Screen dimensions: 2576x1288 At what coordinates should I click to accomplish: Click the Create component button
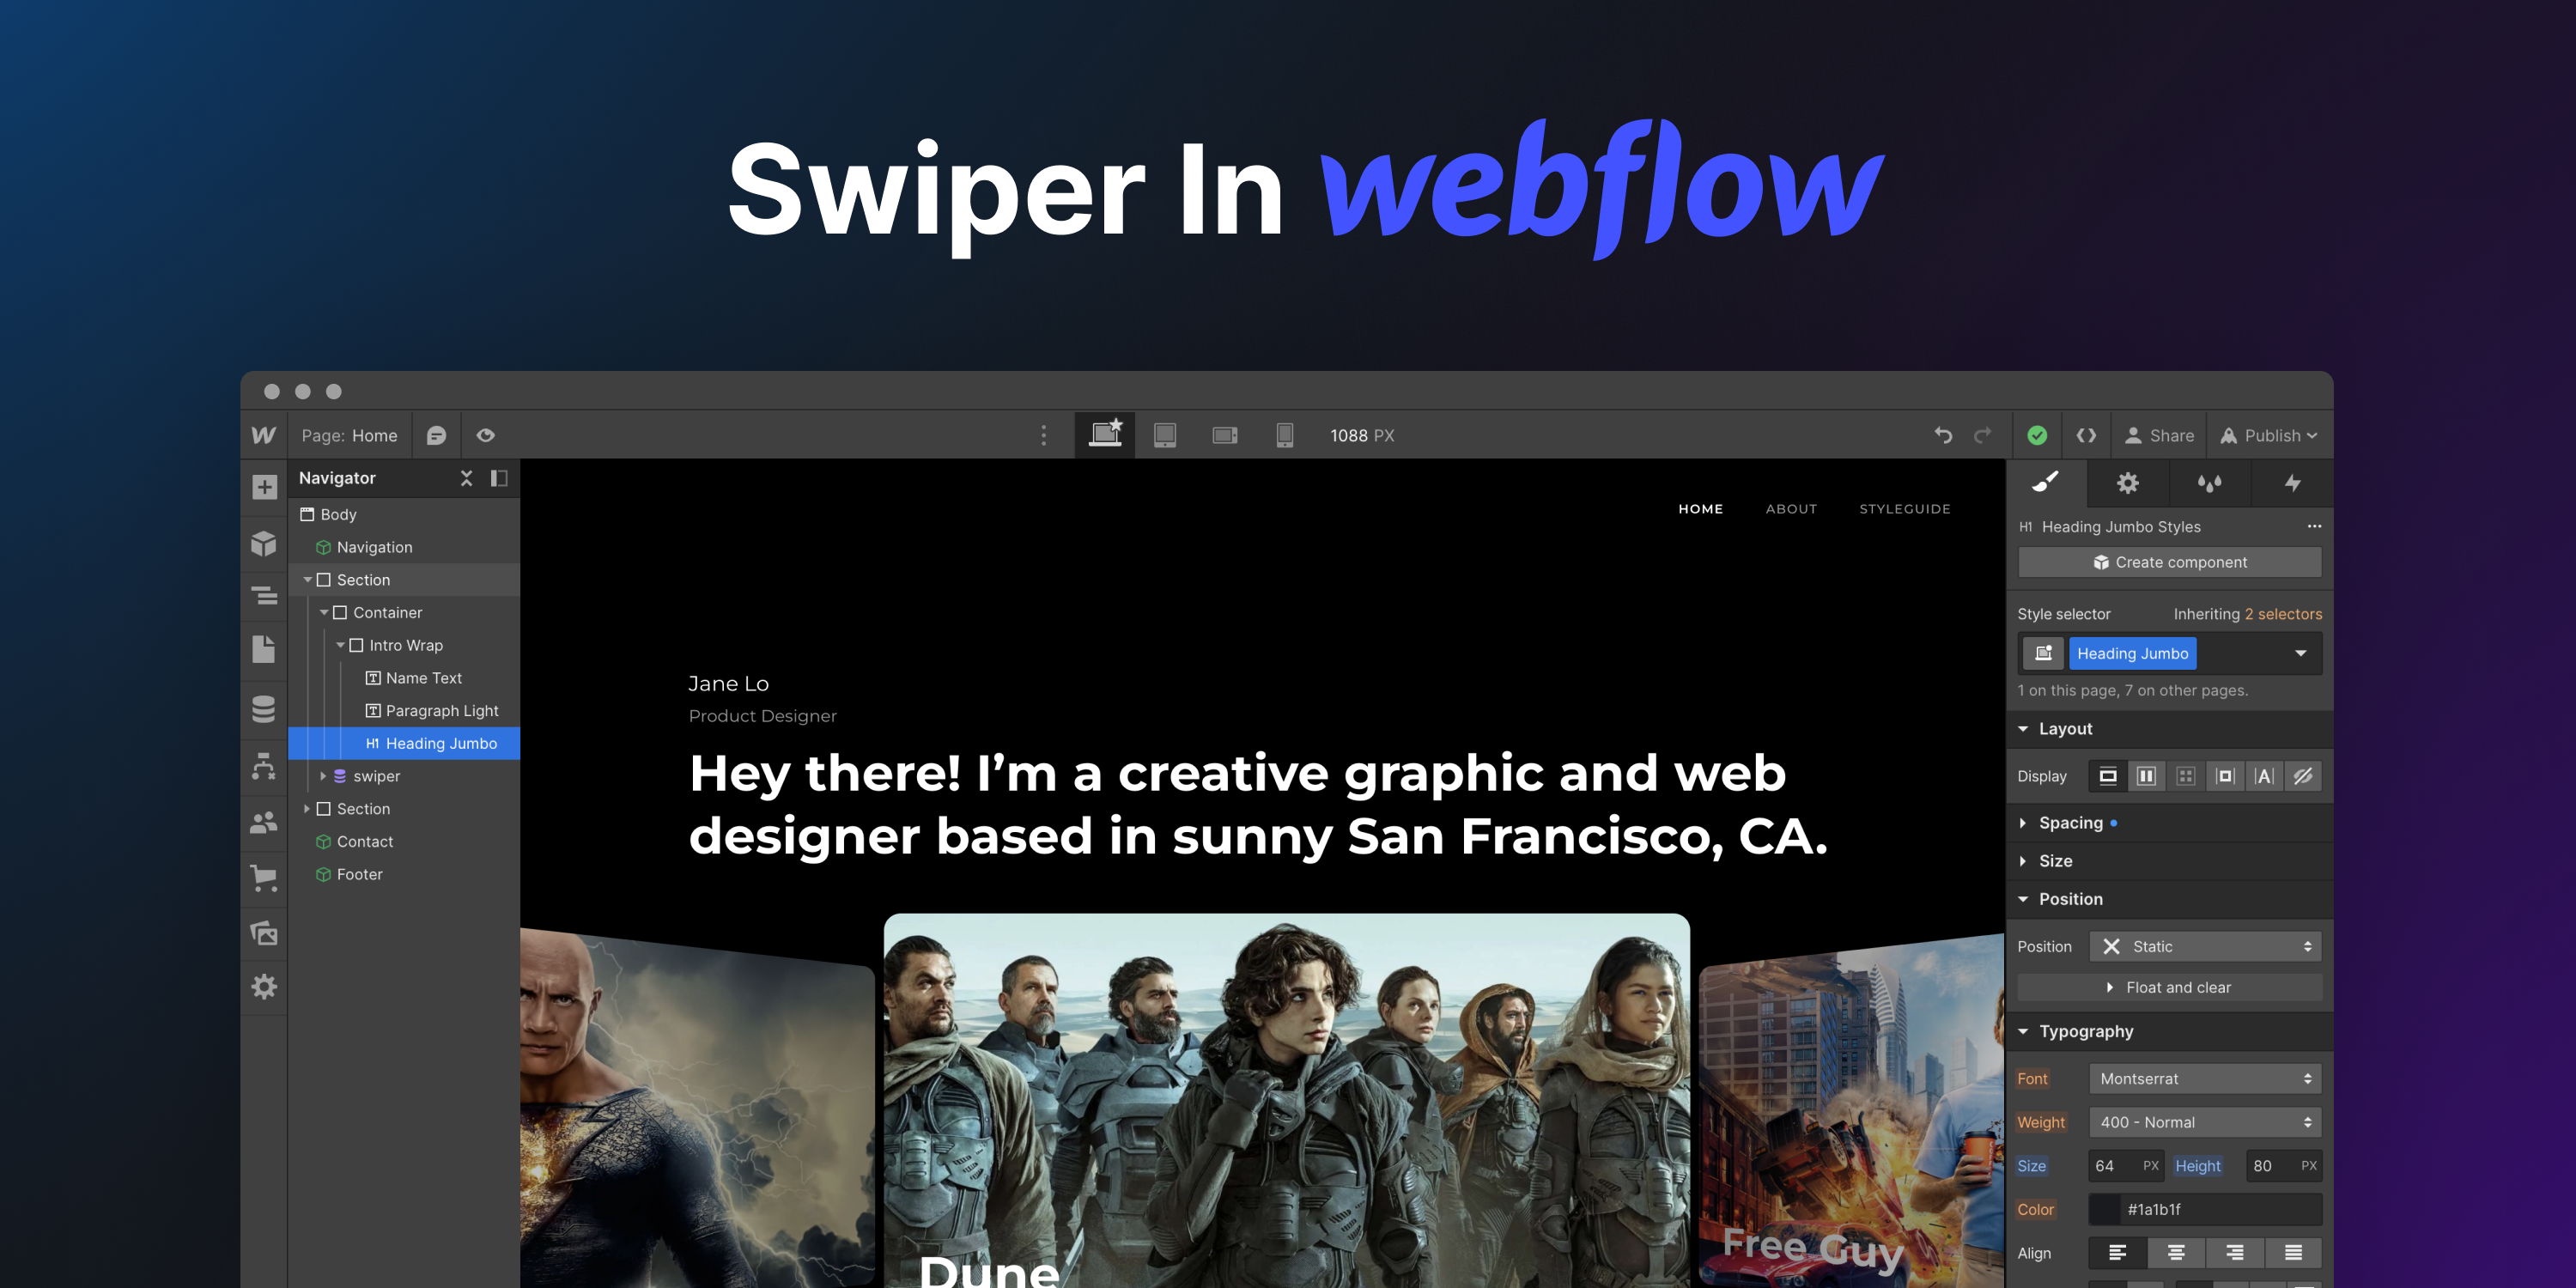(2172, 563)
